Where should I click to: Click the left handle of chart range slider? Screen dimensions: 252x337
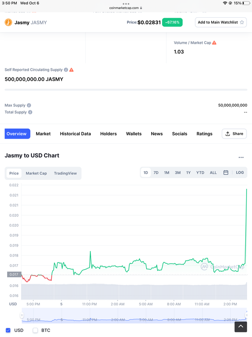[22, 315]
